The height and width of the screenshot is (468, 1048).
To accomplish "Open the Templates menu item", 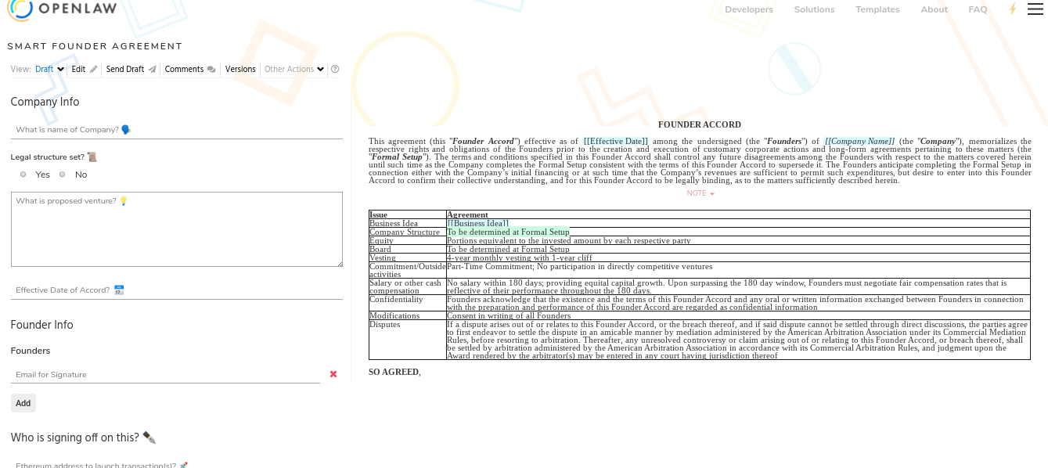I will [x=877, y=9].
